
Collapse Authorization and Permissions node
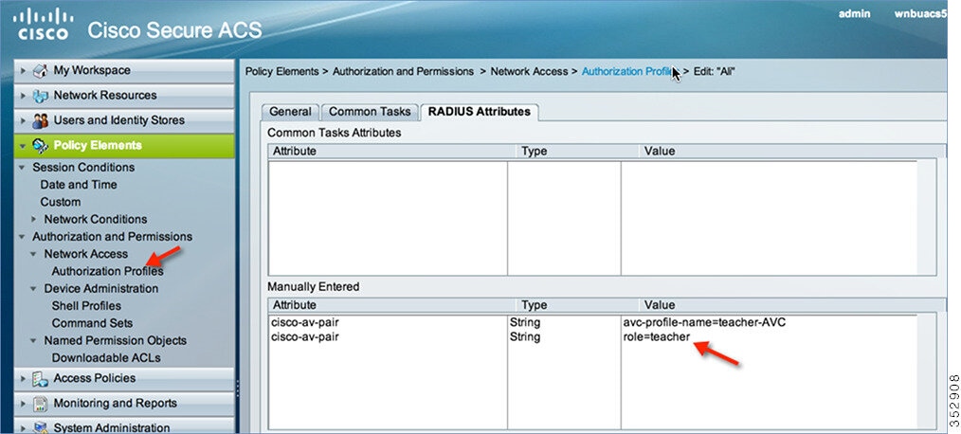coord(22,237)
